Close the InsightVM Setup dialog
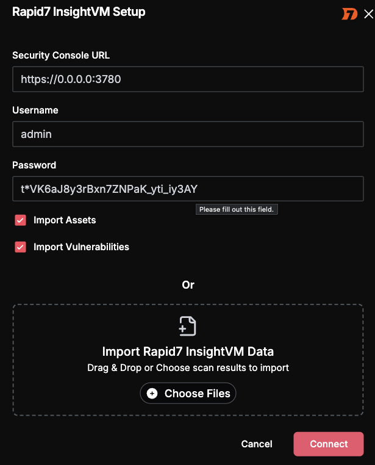Image resolution: width=375 pixels, height=465 pixels. tap(368, 14)
